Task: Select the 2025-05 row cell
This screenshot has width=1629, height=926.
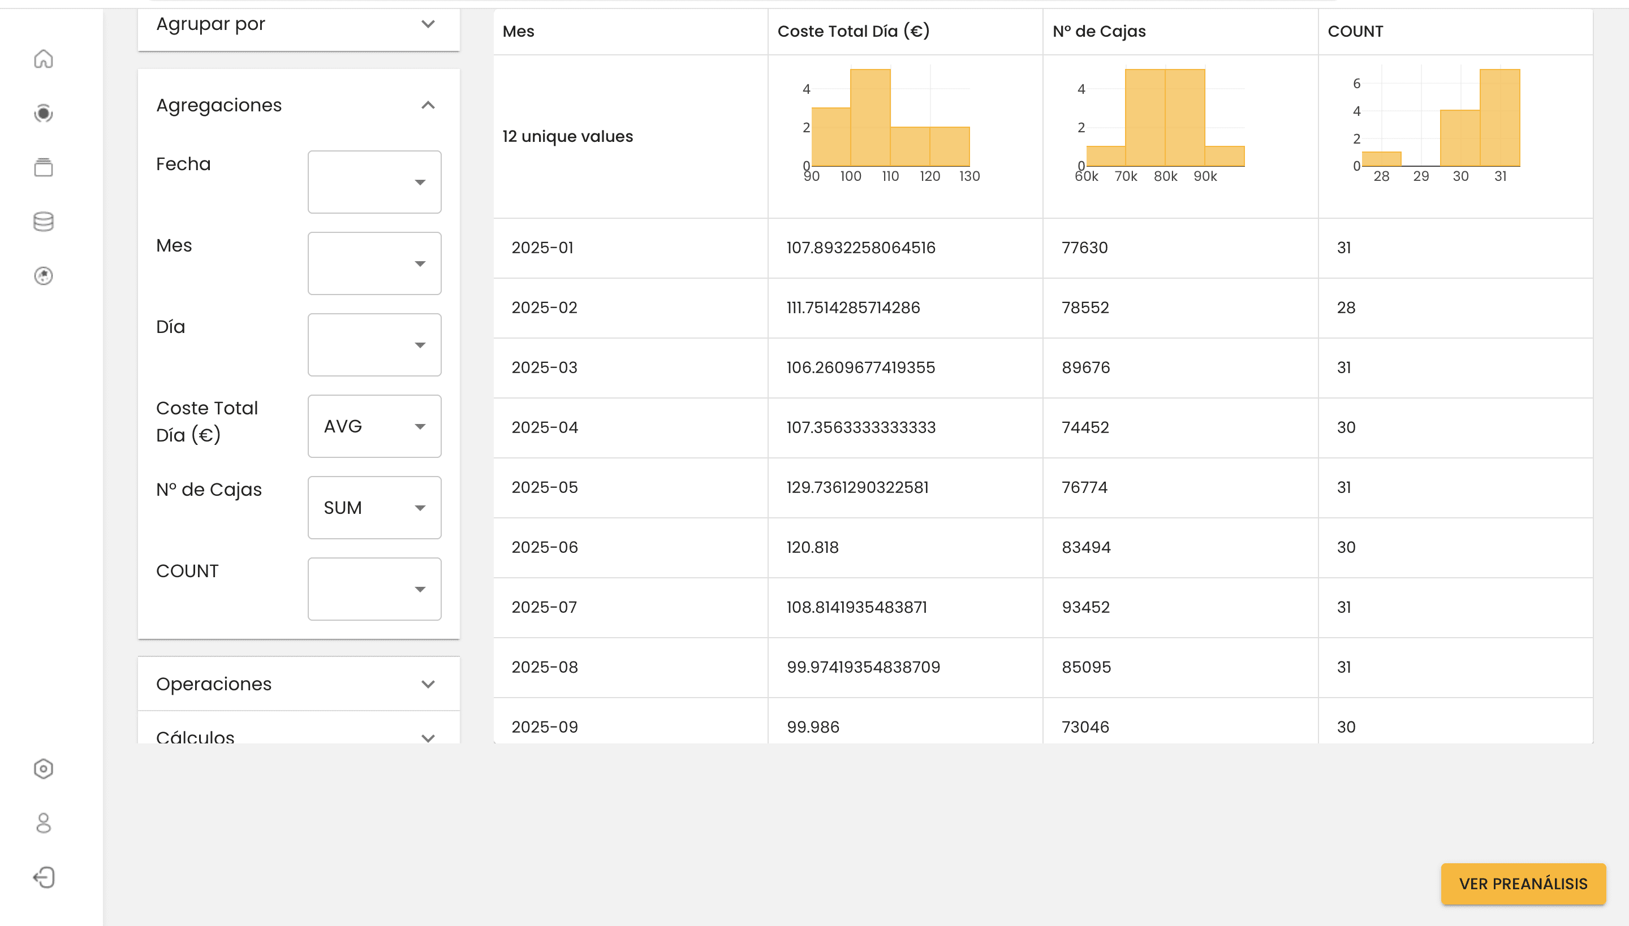Action: coord(545,487)
